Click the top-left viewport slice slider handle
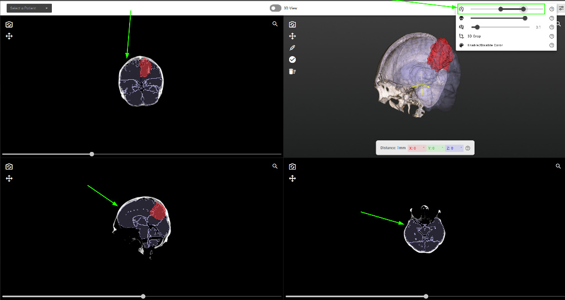The image size is (565, 300). click(x=92, y=154)
